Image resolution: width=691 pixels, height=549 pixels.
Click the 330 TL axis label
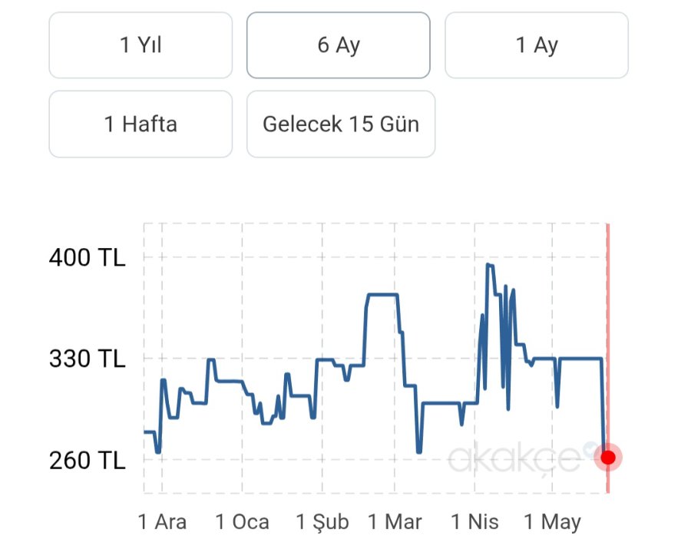tap(87, 359)
